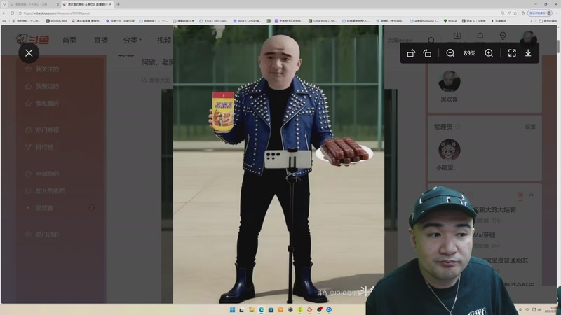Screen dimensions: 561x315
Task: Open the Turtle WoW — My... bookmark
Action: coord(323,21)
